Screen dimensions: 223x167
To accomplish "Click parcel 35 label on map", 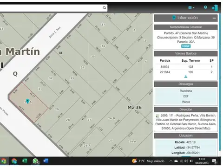I will click(93, 57).
